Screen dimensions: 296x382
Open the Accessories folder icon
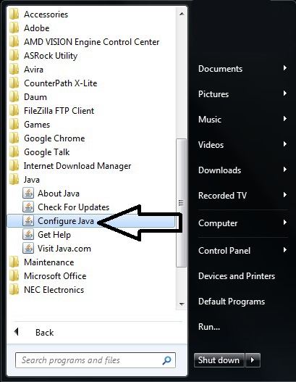14,14
